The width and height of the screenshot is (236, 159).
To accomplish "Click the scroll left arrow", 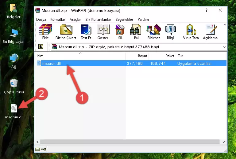I will (x=37, y=142).
